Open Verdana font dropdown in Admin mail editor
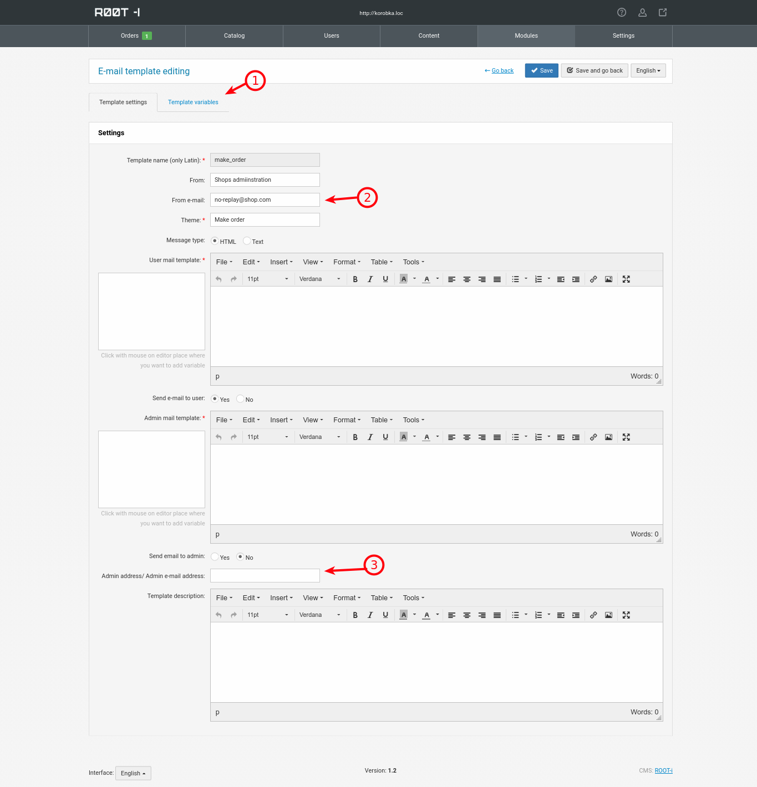The image size is (757, 787). click(x=319, y=437)
